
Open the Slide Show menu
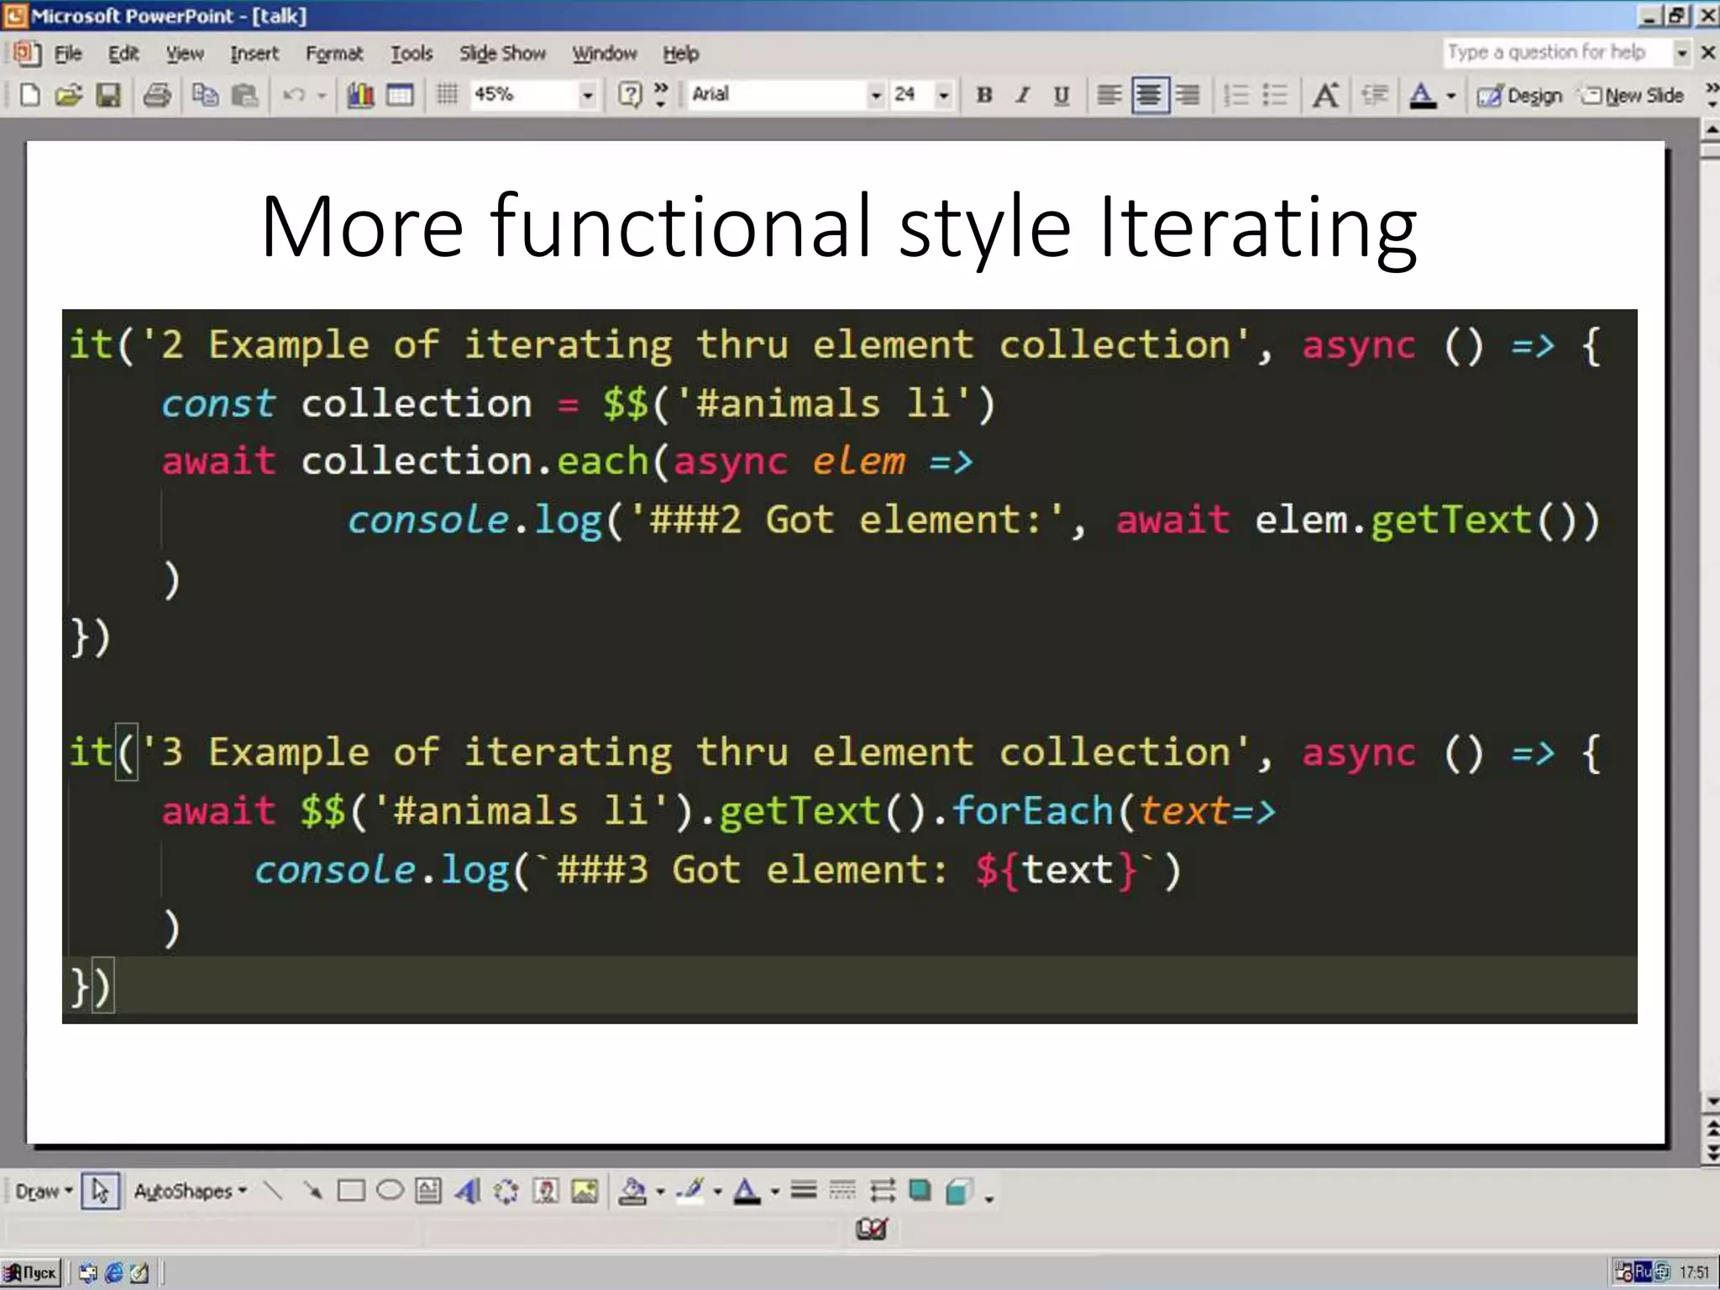pyautogui.click(x=502, y=54)
